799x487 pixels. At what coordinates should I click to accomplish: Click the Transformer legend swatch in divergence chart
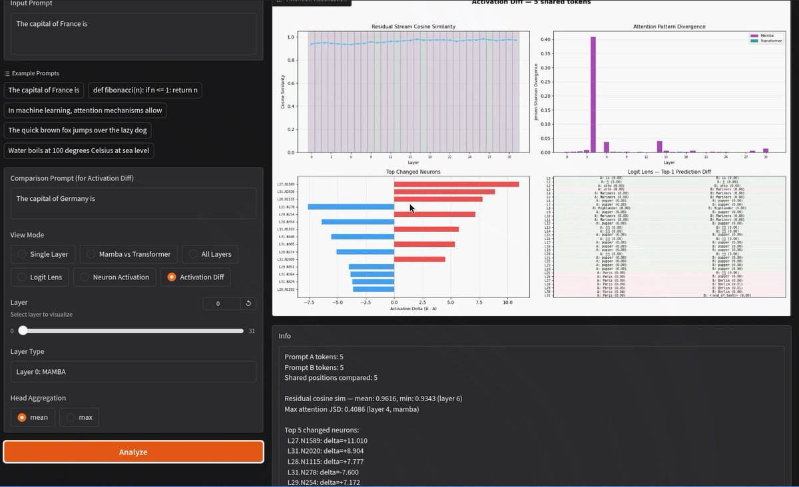tap(754, 41)
